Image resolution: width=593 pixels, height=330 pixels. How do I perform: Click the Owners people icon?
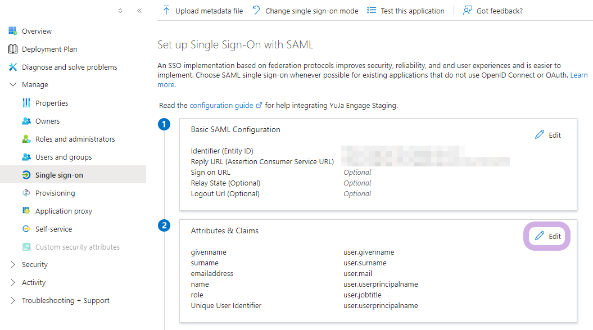pyautogui.click(x=26, y=121)
